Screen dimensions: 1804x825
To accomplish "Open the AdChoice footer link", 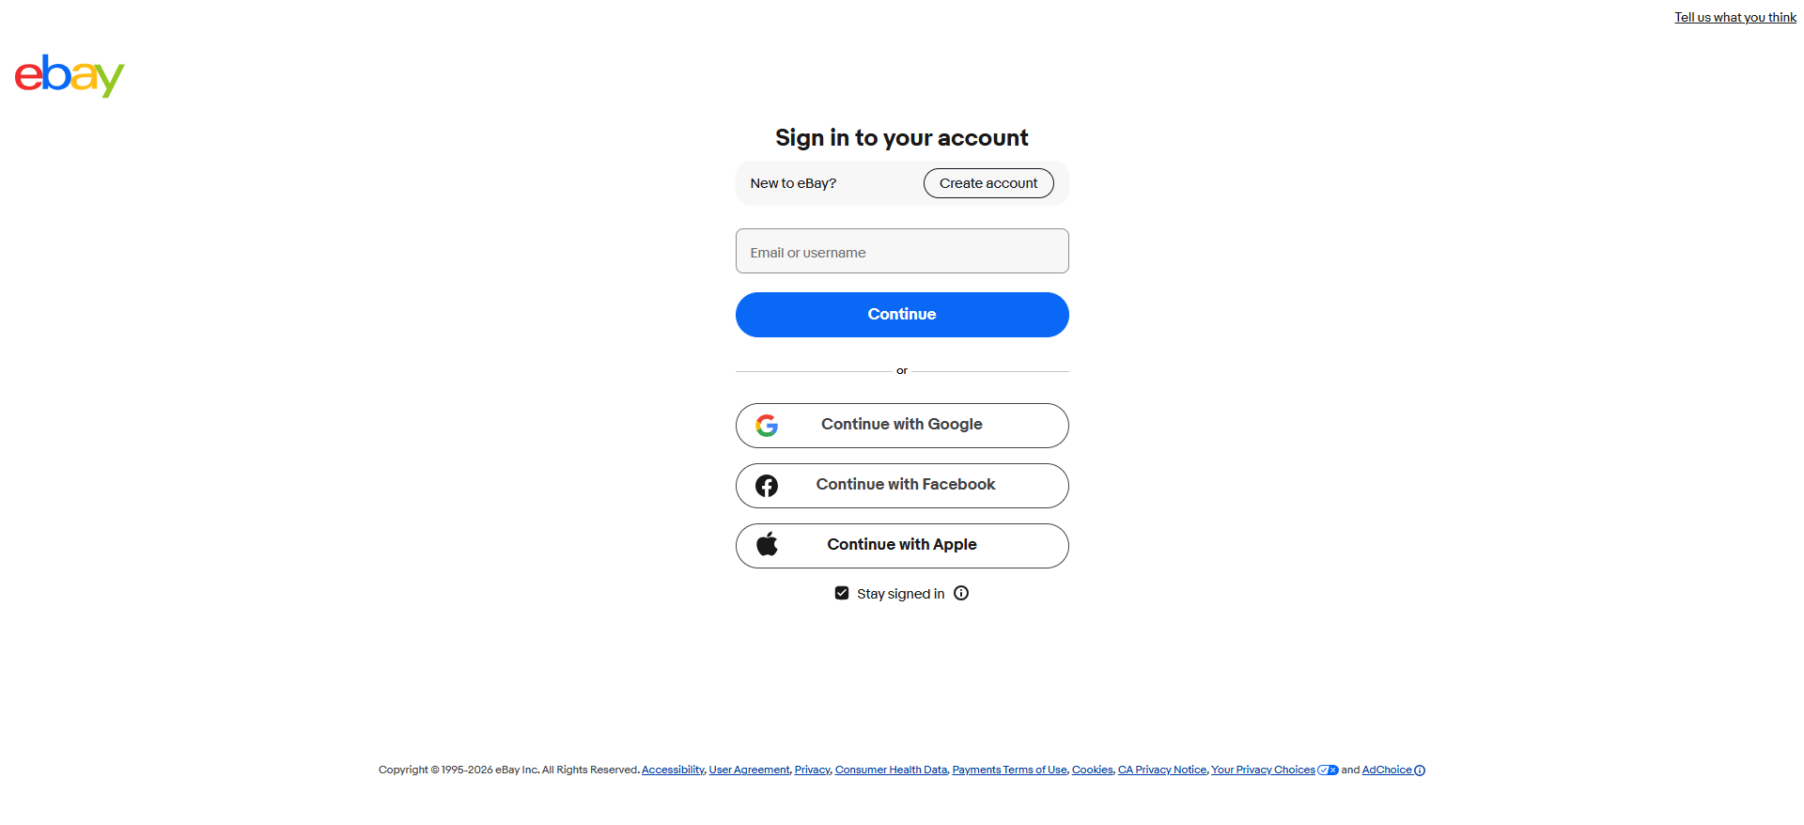I will 1386,770.
